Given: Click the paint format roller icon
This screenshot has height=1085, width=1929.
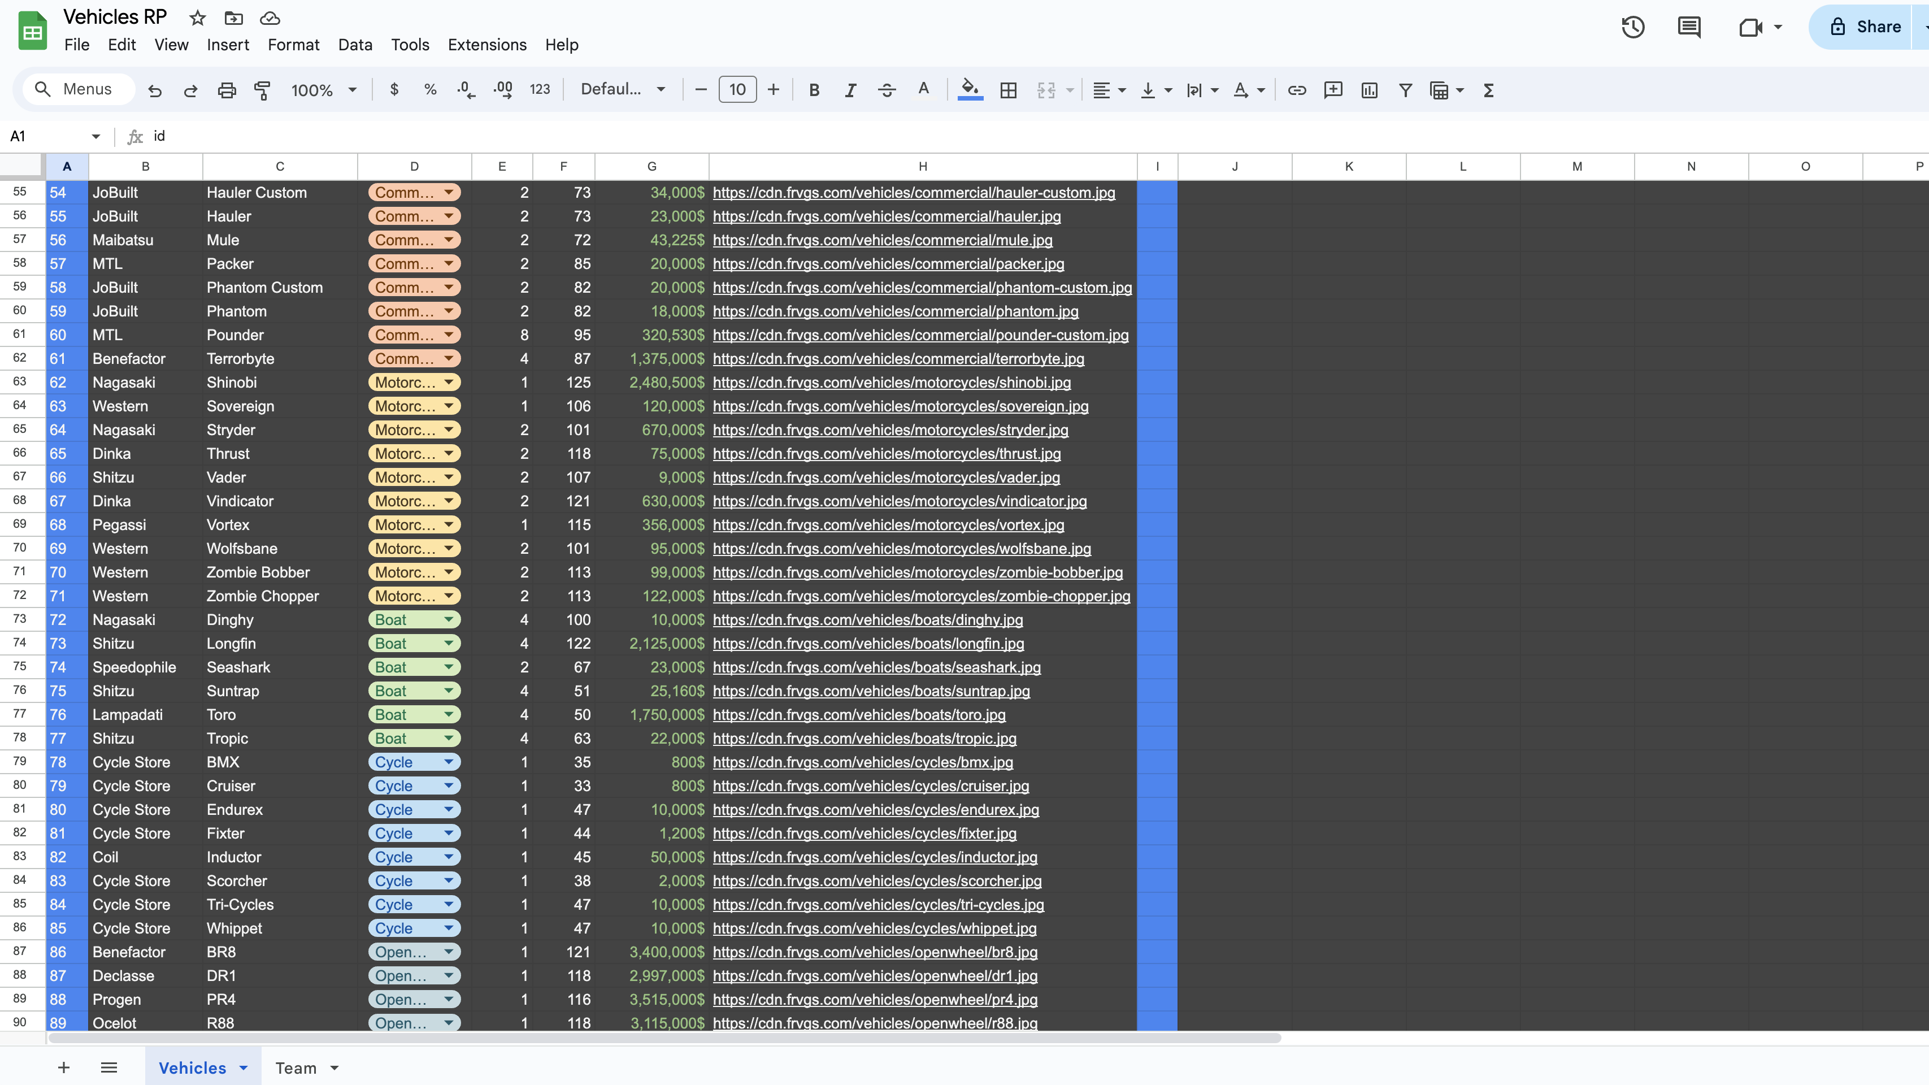Looking at the screenshot, I should coord(262,90).
